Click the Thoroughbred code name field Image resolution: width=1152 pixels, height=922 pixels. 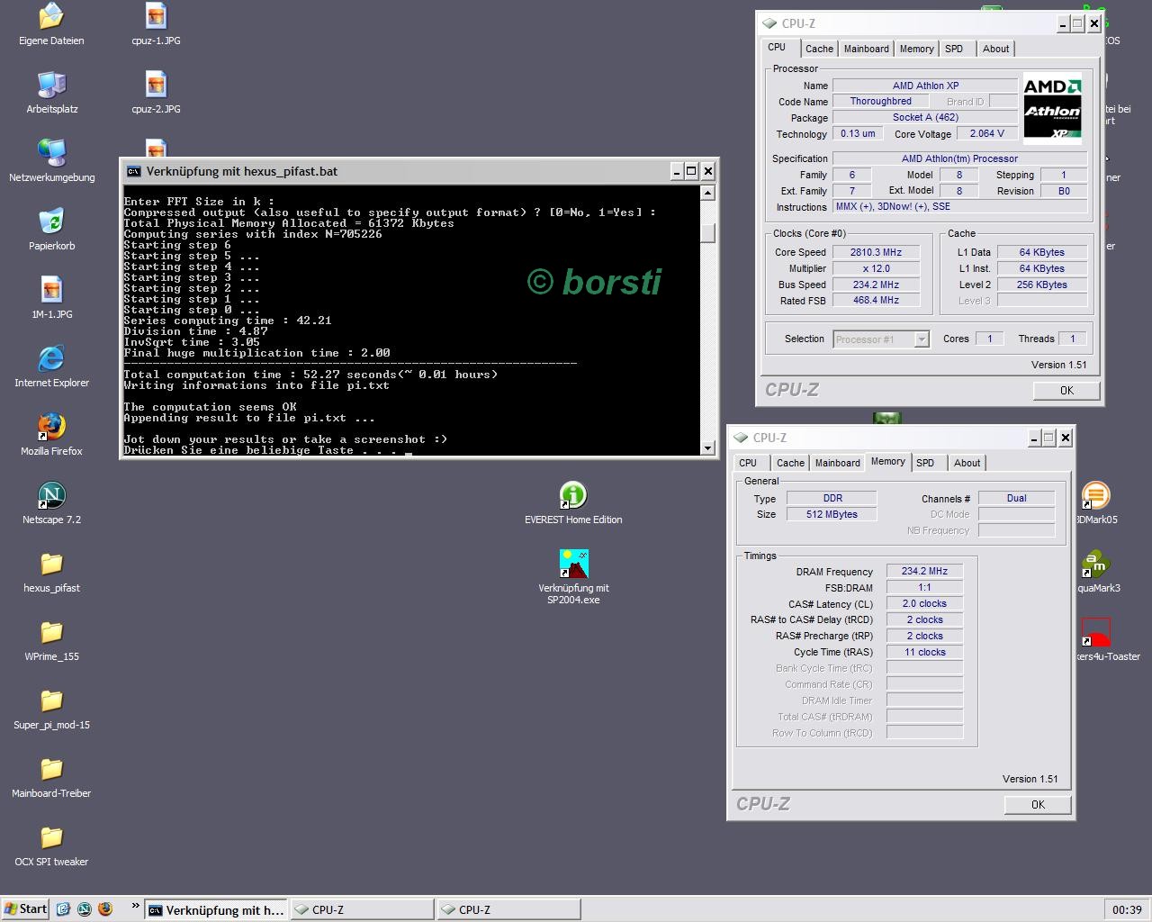(x=880, y=101)
